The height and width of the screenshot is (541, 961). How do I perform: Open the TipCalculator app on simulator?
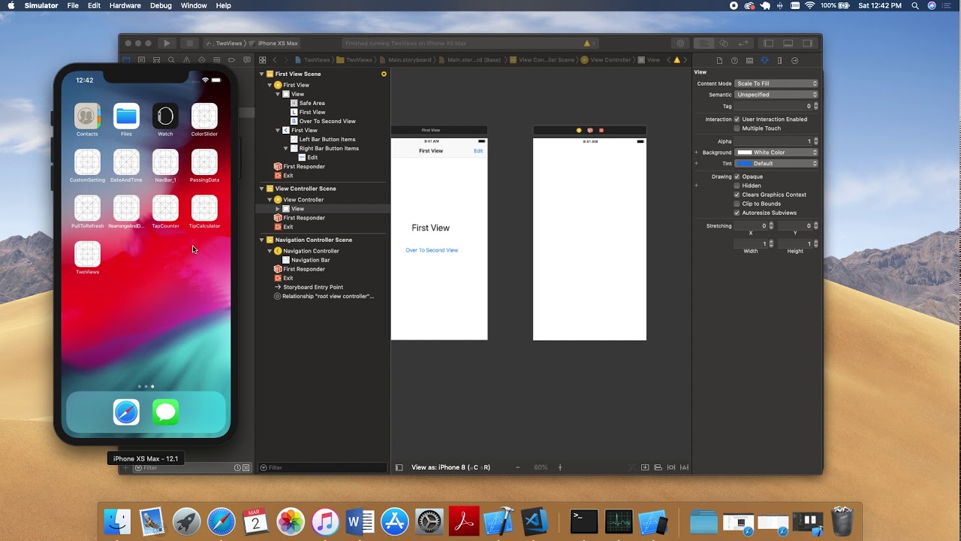[204, 208]
